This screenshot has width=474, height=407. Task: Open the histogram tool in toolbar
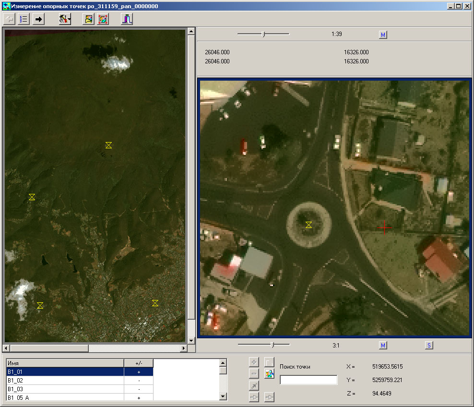click(127, 19)
